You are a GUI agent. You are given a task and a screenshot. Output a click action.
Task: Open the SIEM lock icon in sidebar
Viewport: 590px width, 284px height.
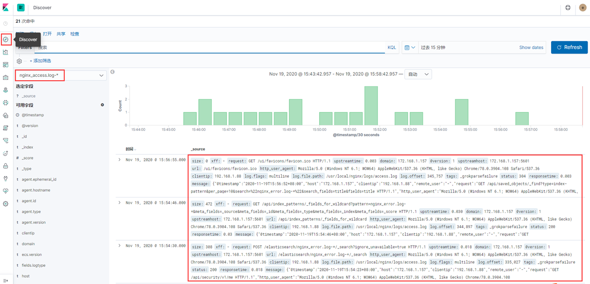pos(5,166)
